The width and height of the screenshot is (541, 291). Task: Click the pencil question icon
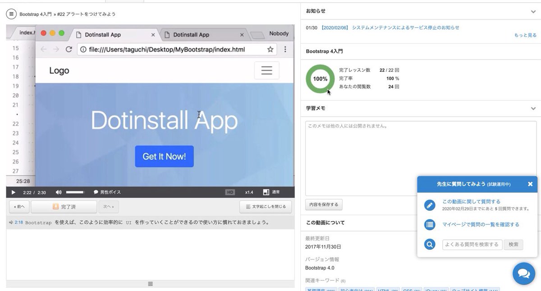point(430,205)
